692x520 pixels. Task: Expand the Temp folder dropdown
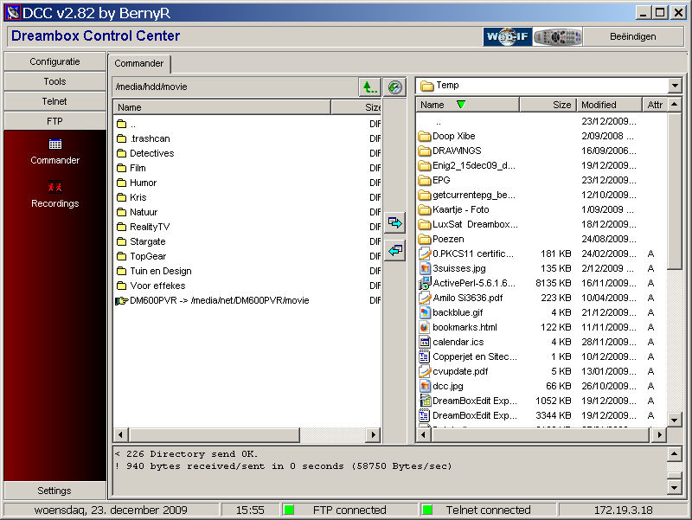point(675,86)
